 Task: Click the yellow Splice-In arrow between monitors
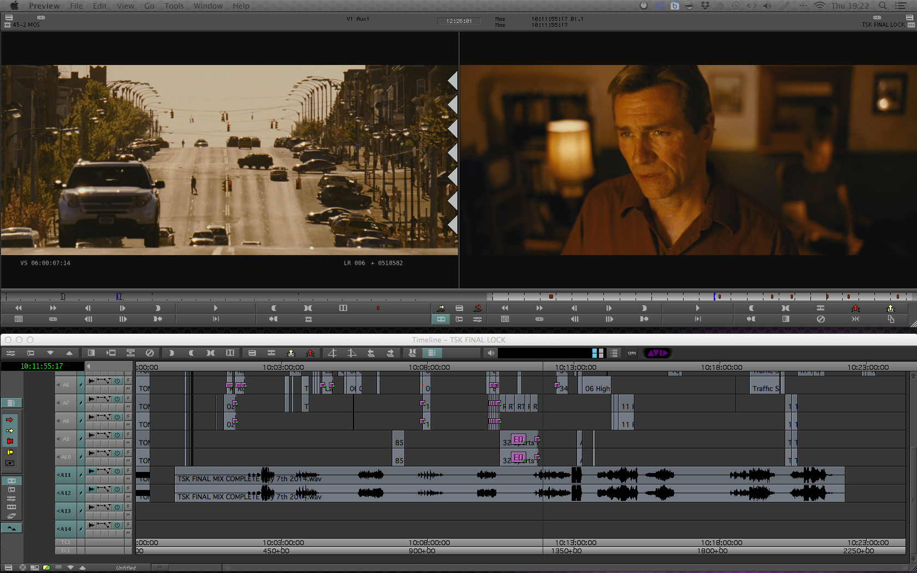coord(441,308)
